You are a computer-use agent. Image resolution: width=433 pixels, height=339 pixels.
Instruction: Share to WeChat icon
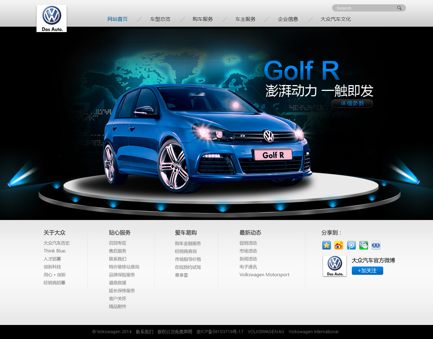(364, 245)
